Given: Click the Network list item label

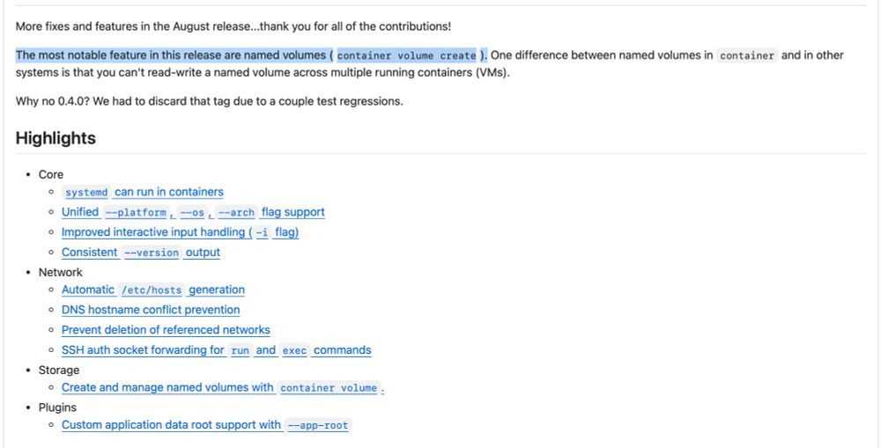Looking at the screenshot, I should (x=60, y=272).
